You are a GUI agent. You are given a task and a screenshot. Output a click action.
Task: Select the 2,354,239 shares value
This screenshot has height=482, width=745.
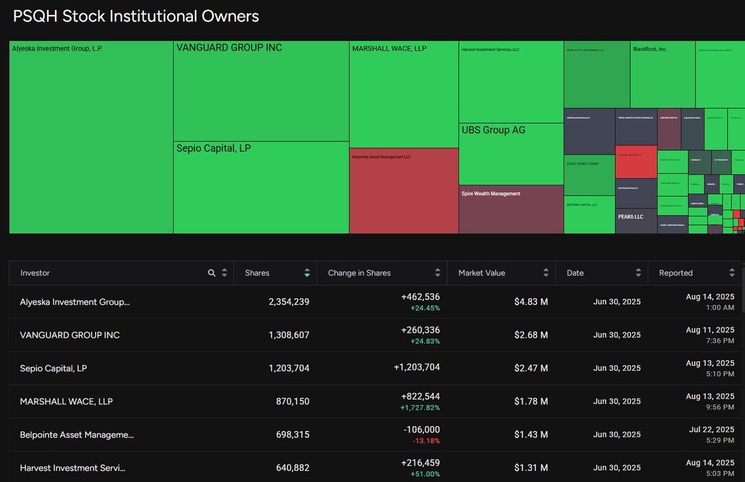coord(289,302)
